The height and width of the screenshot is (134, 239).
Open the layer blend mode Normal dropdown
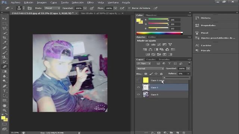pyautogui.click(x=150, y=68)
